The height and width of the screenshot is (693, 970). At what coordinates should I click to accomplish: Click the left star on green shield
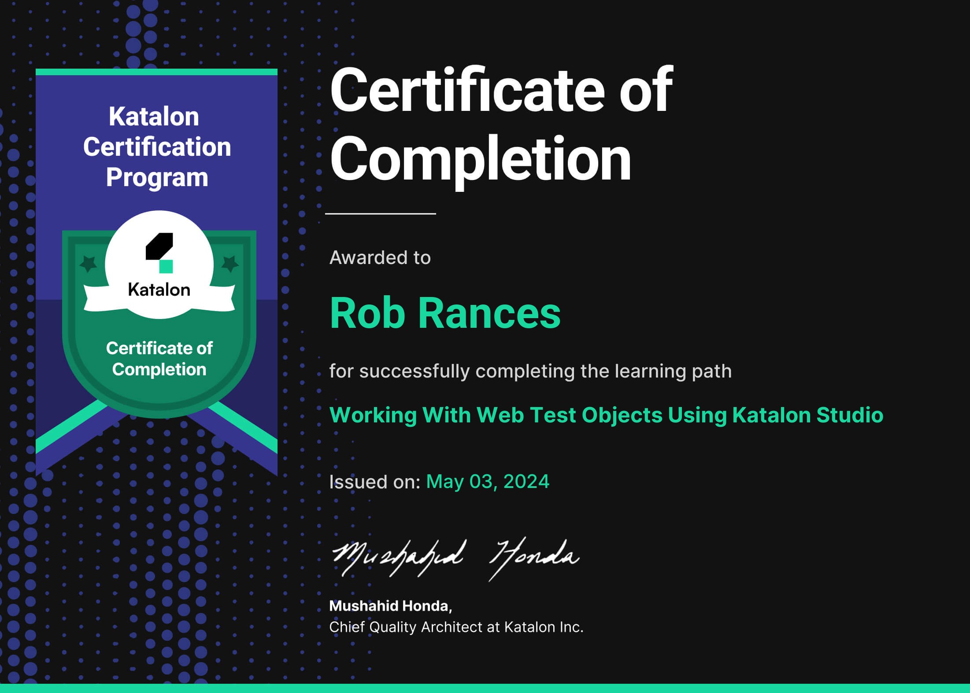pyautogui.click(x=89, y=264)
